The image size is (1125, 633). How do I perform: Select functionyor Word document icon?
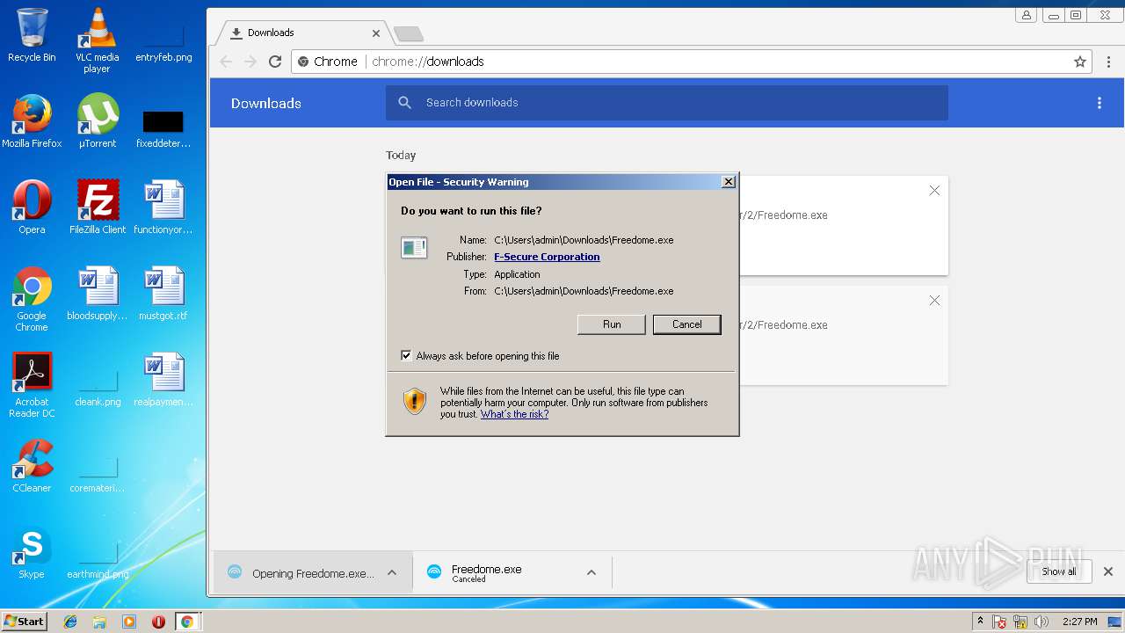(163, 207)
